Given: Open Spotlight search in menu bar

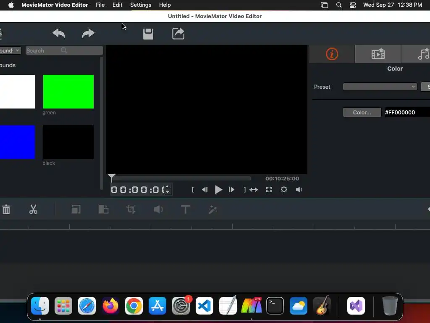Looking at the screenshot, I should click(339, 5).
